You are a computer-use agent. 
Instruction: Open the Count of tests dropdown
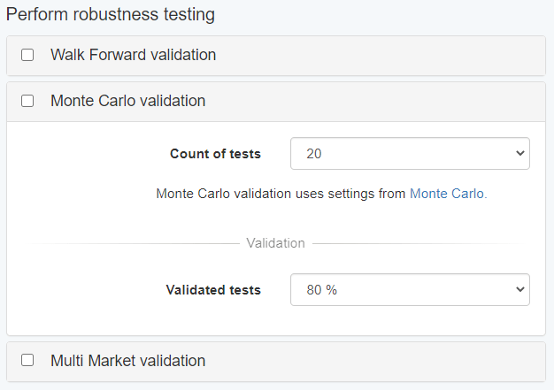click(409, 154)
